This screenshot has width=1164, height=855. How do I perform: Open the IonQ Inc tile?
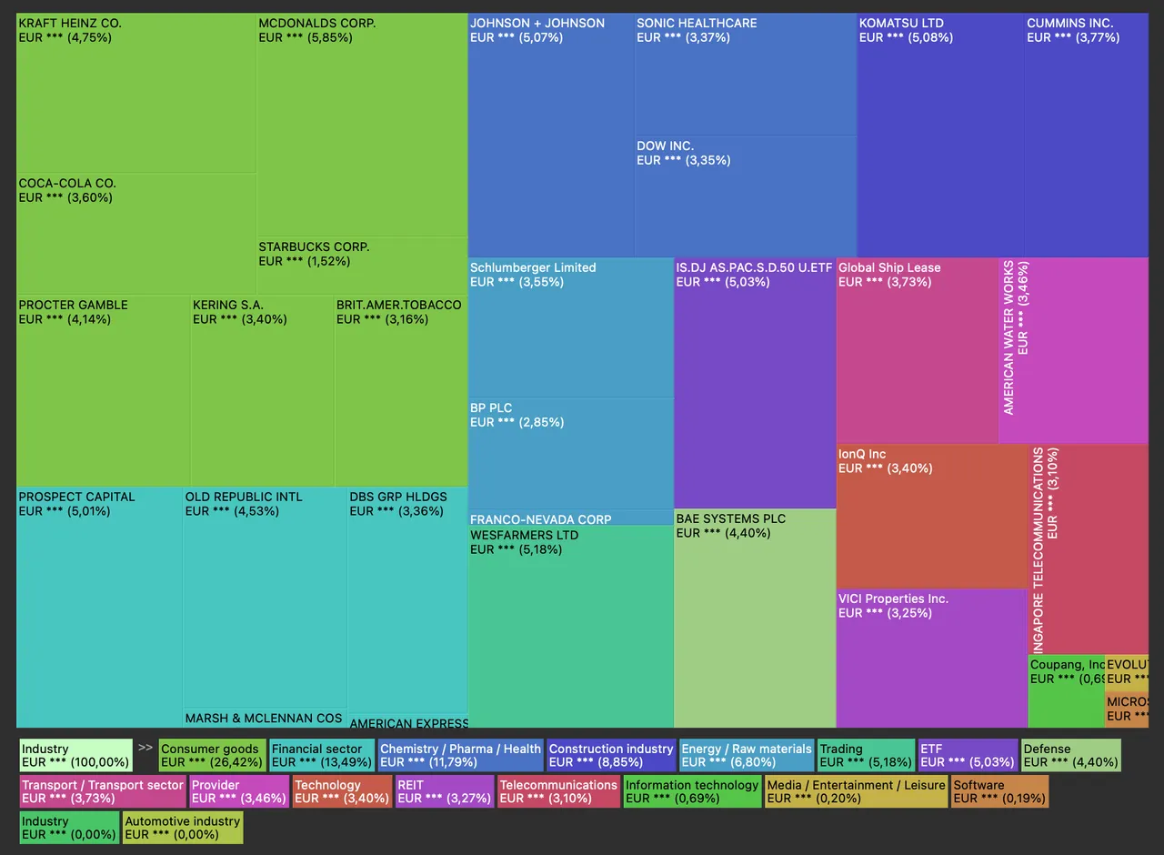tap(932, 516)
